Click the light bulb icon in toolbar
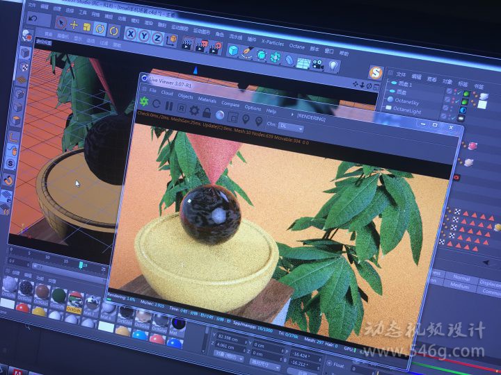501x375 pixels. click(x=333, y=65)
